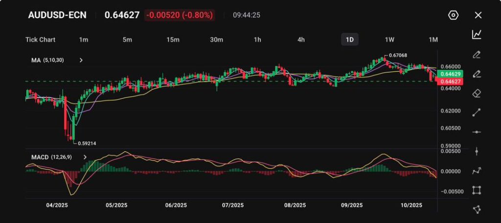The height and width of the screenshot is (223, 501).
Task: Close the chart with X button
Action: 478,15
